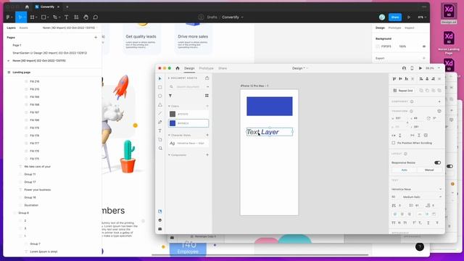Image resolution: width=464 pixels, height=261 pixels.
Task: Select the Rectangle shape tool in Figma
Action: [43, 17]
